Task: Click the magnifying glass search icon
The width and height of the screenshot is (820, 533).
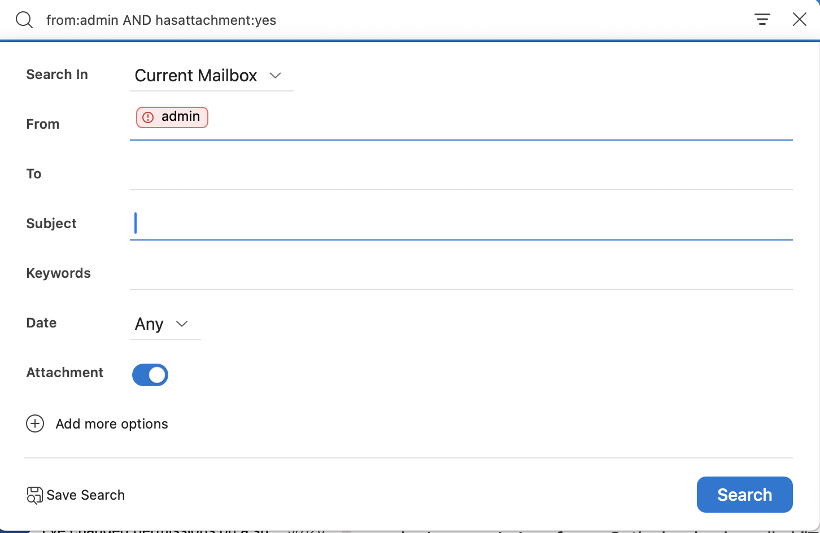Action: pyautogui.click(x=24, y=20)
